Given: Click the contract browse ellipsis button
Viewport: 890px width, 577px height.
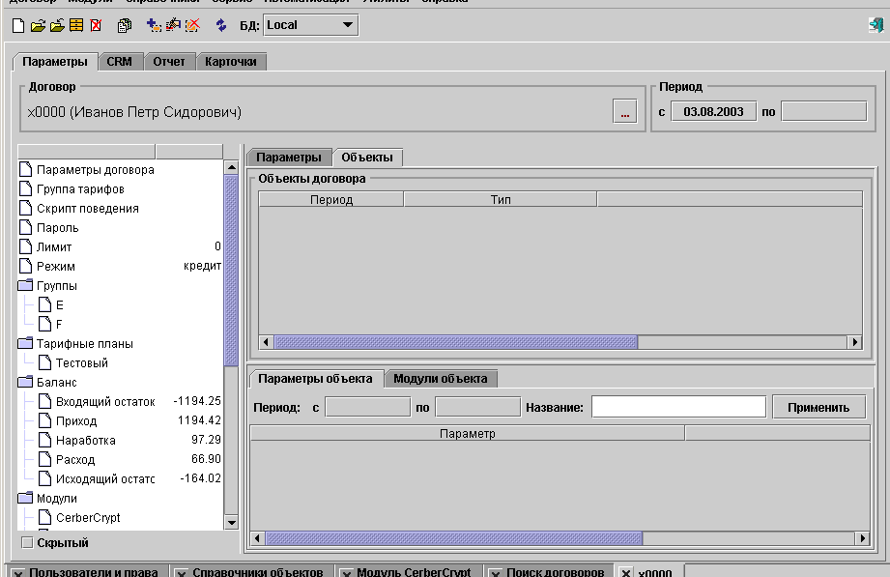Looking at the screenshot, I should click(624, 112).
